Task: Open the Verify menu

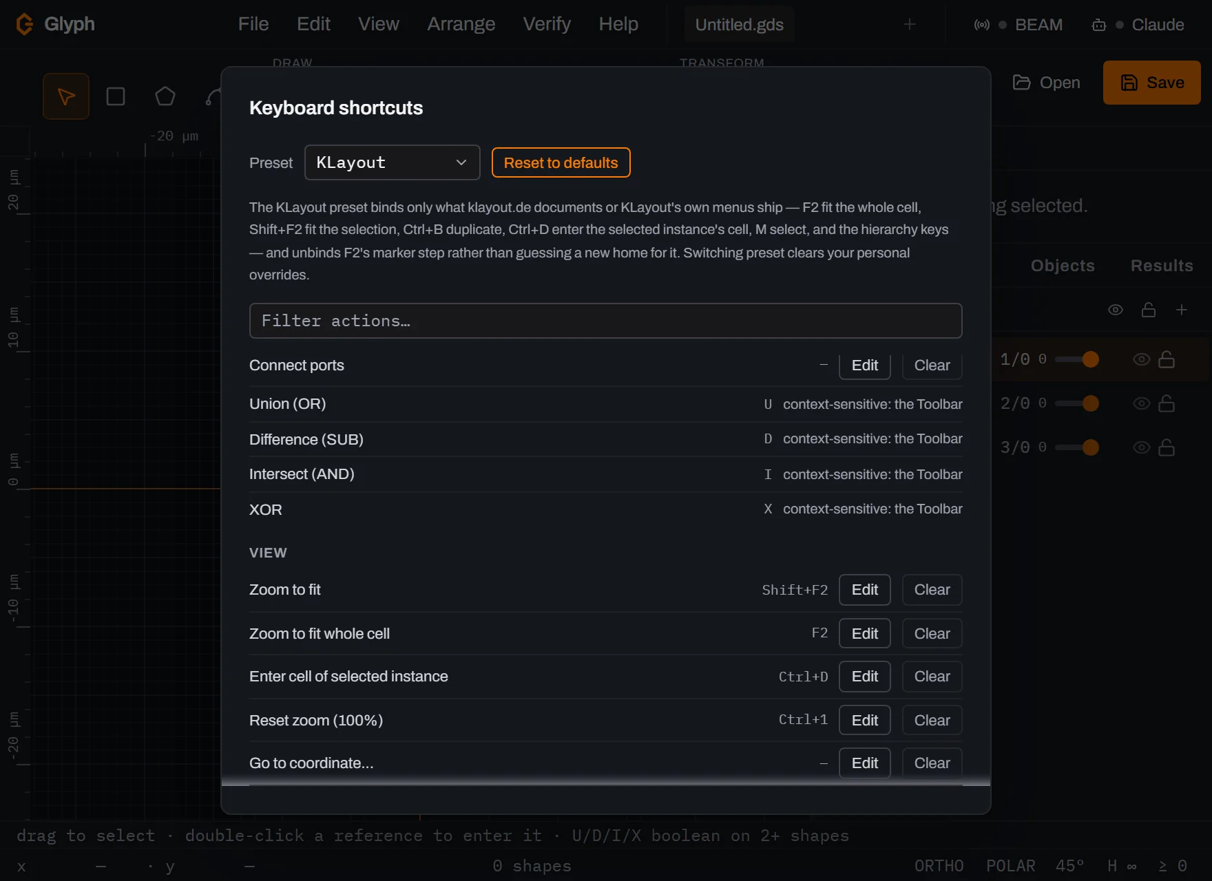Action: (x=547, y=24)
